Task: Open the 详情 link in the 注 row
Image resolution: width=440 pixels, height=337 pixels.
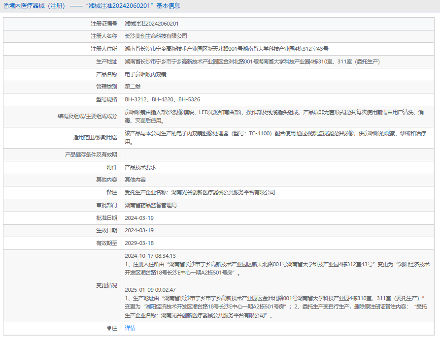Action: click(130, 328)
